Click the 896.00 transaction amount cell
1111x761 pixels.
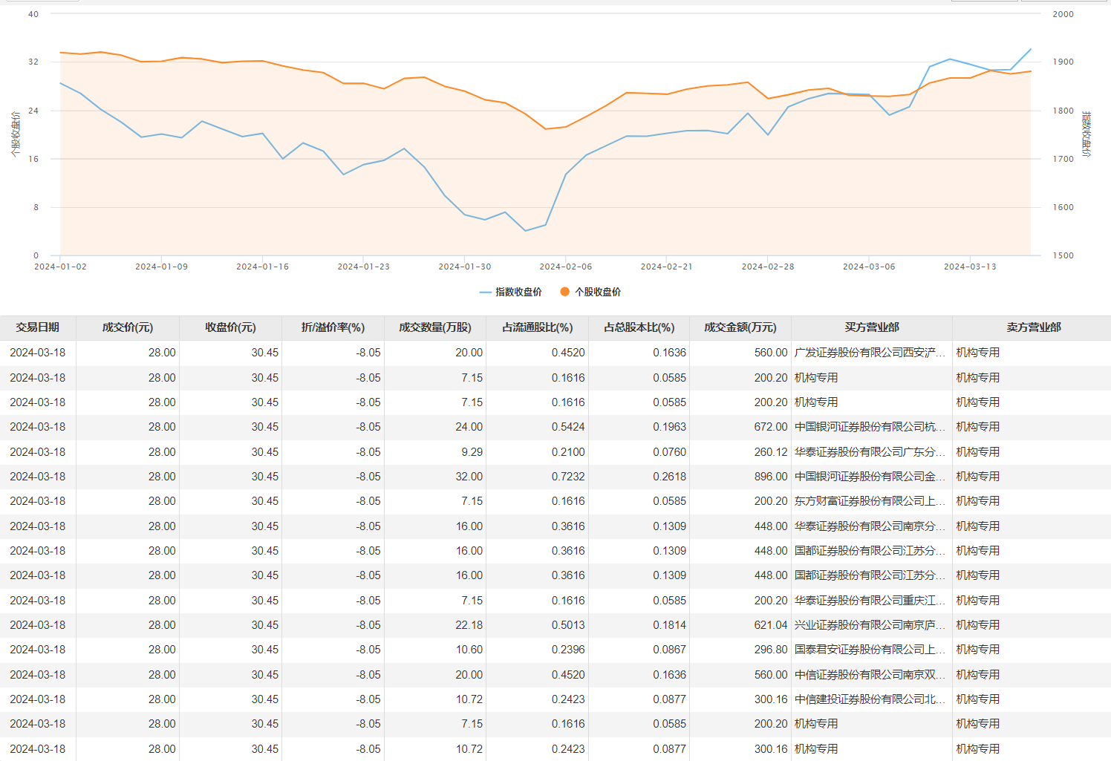(x=770, y=477)
